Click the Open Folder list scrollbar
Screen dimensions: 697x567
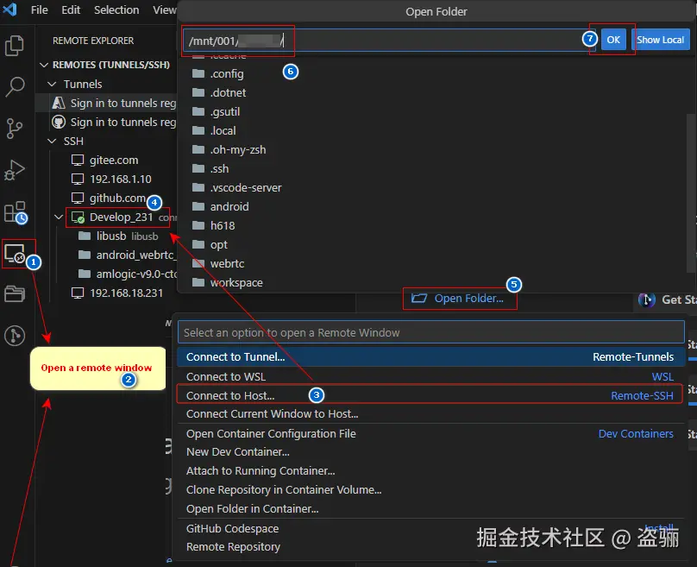click(x=691, y=193)
